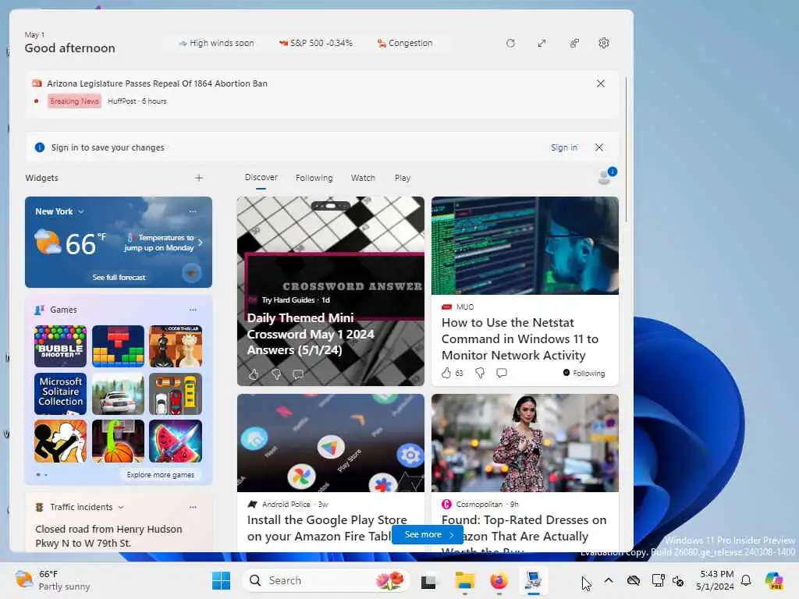
Task: Open the widgets settings gear
Action: tap(604, 44)
